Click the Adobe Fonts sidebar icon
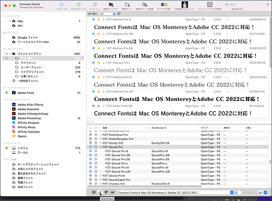This screenshot has width=272, height=201. tap(14, 93)
